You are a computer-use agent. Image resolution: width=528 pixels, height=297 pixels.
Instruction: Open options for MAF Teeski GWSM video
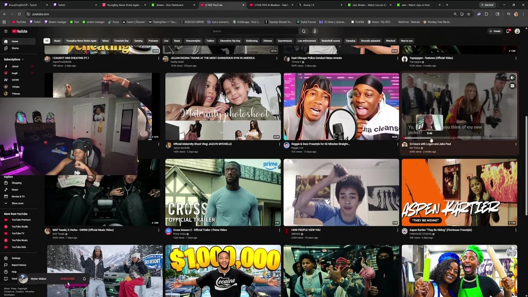[x=158, y=230]
